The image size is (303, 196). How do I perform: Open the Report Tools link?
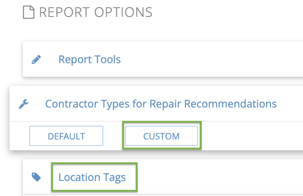tap(89, 60)
